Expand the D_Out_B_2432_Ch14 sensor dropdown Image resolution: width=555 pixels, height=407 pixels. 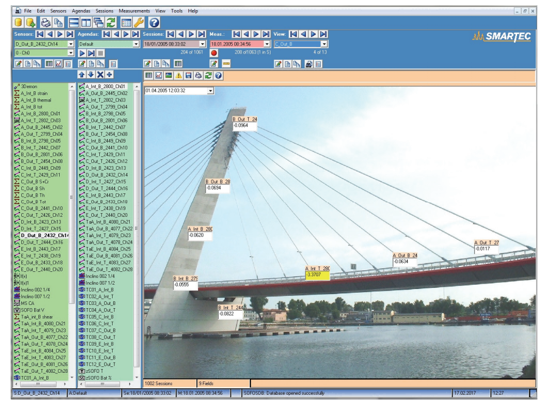click(70, 44)
